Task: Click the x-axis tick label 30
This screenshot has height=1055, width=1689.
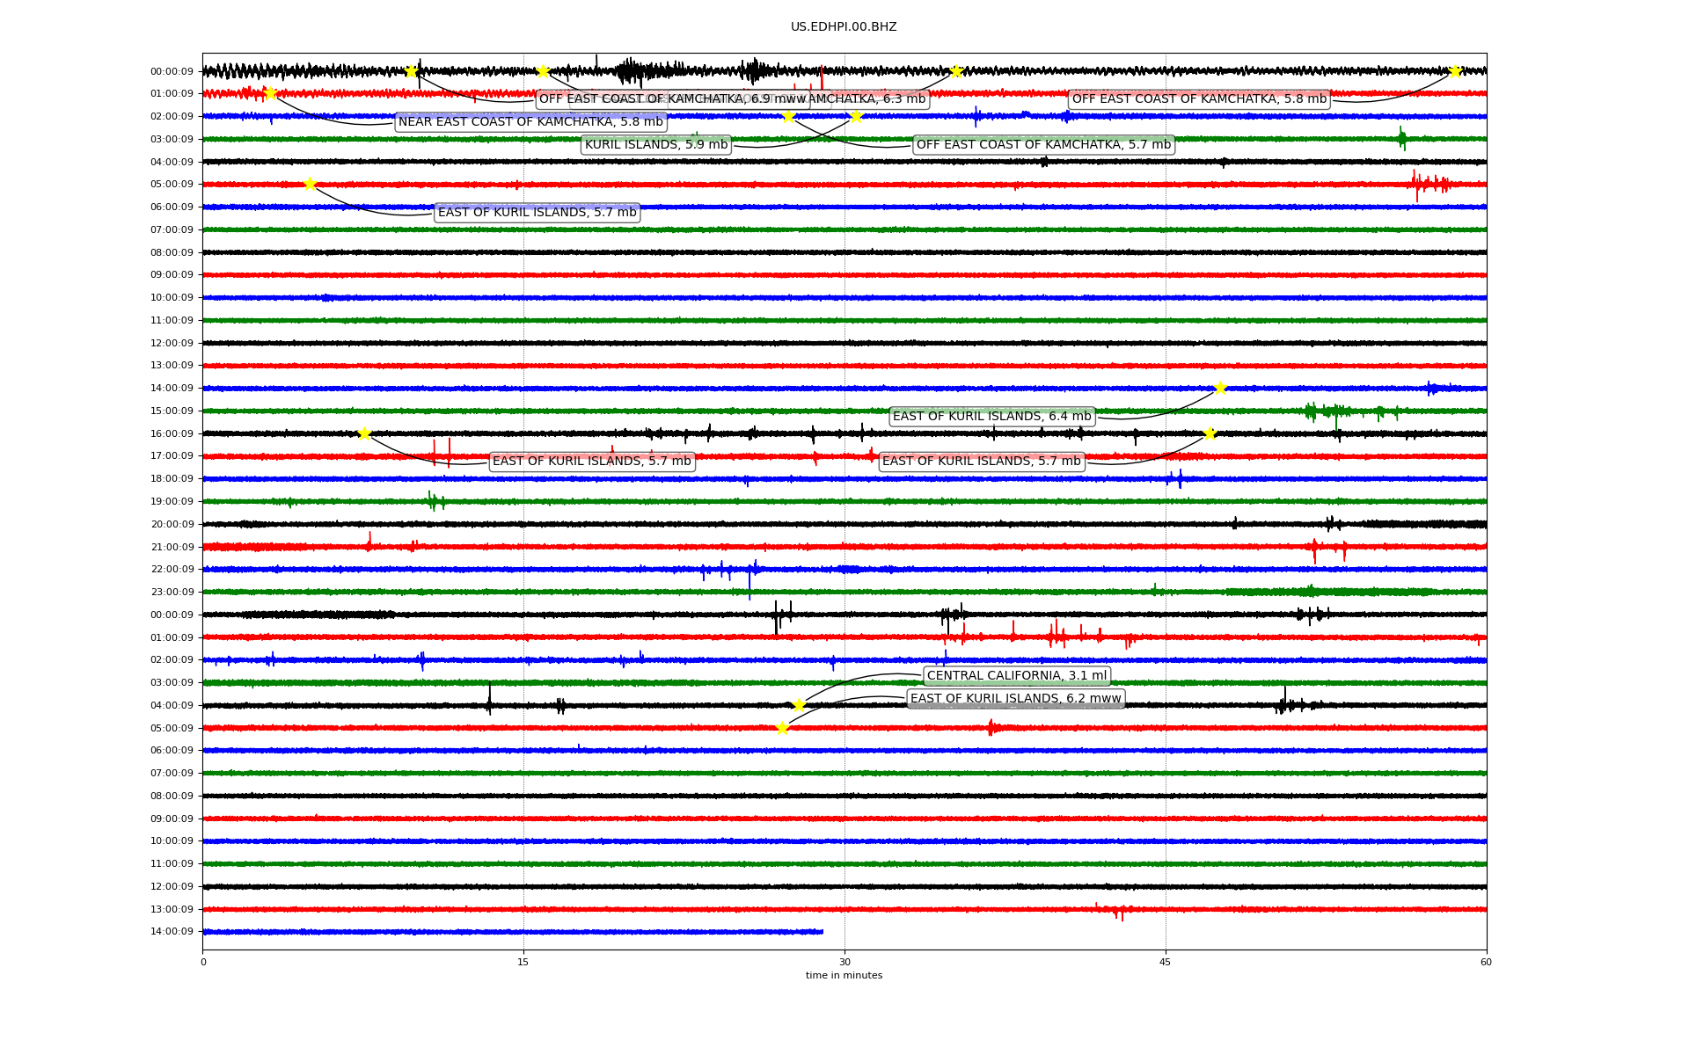Action: [844, 962]
